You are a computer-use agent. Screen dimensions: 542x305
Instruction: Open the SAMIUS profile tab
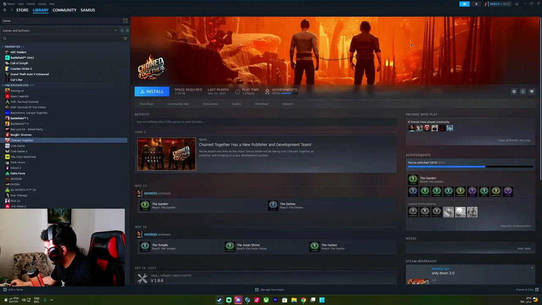(x=88, y=10)
